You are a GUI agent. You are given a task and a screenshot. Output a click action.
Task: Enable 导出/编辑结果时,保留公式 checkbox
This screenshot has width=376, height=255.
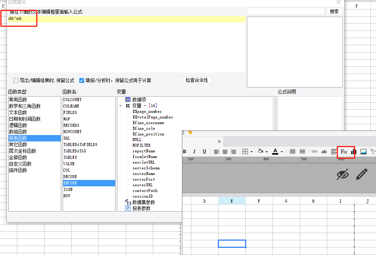pyautogui.click(x=16, y=80)
